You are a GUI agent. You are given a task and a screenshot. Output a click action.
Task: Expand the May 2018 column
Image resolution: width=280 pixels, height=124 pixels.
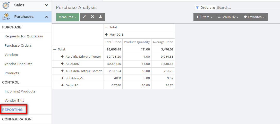[106, 35]
